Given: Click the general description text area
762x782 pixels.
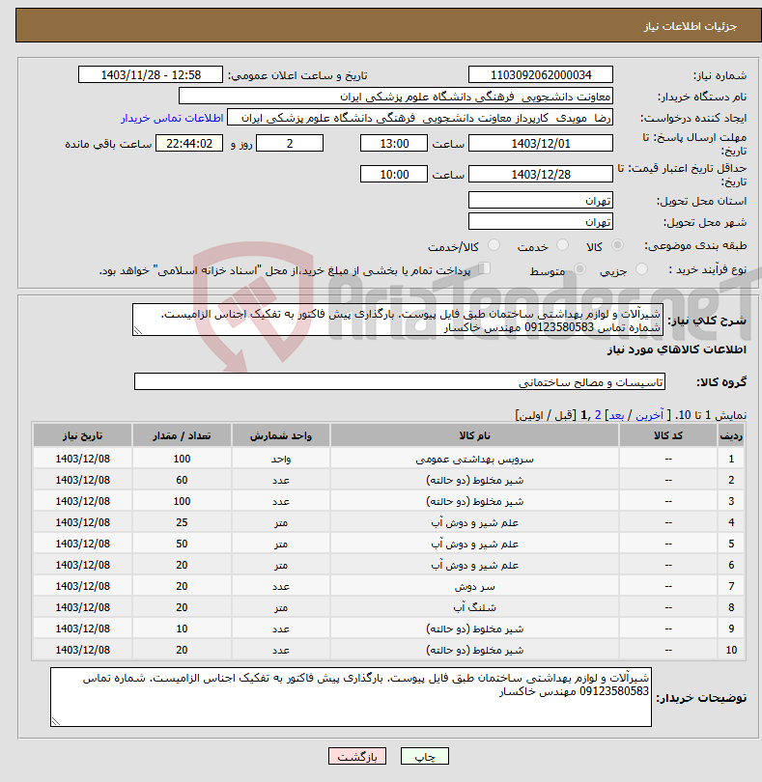Looking at the screenshot, I should [x=398, y=320].
